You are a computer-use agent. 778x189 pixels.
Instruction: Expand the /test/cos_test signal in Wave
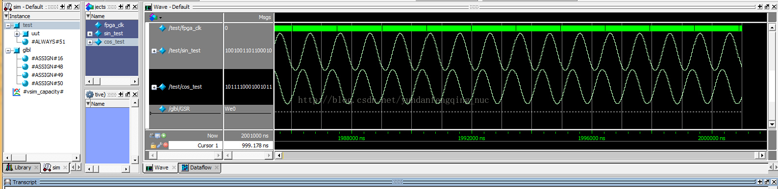click(154, 87)
